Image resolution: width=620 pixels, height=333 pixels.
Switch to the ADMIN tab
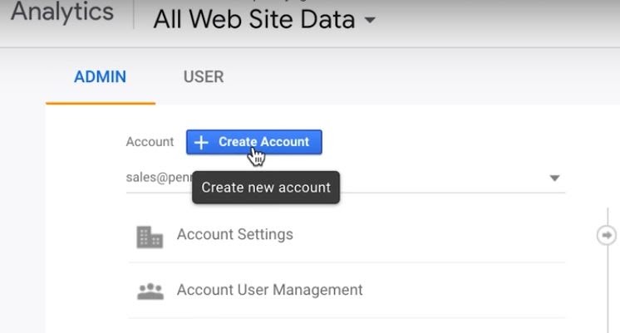point(100,76)
